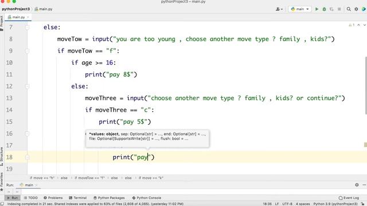Toggle fold marker at line 18
This screenshot has width=367, height=206.
tap(27, 157)
